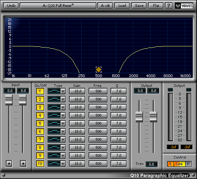Image resolution: width=197 pixels, height=179 pixels.
Task: Click the left input fader handle
Action: click(x=9, y=100)
